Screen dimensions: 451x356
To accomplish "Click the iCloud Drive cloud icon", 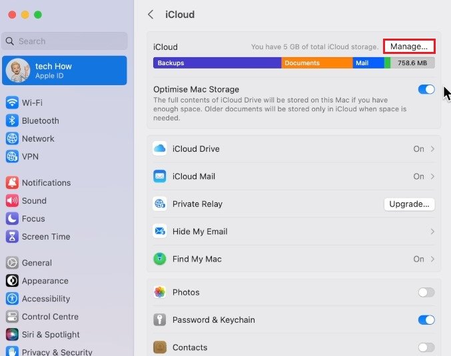I will pos(160,149).
